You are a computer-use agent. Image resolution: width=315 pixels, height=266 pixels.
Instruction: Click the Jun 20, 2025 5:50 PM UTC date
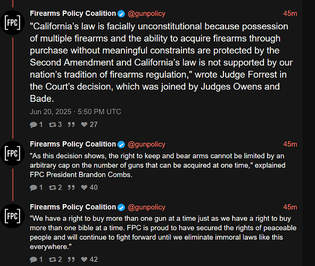pos(76,111)
